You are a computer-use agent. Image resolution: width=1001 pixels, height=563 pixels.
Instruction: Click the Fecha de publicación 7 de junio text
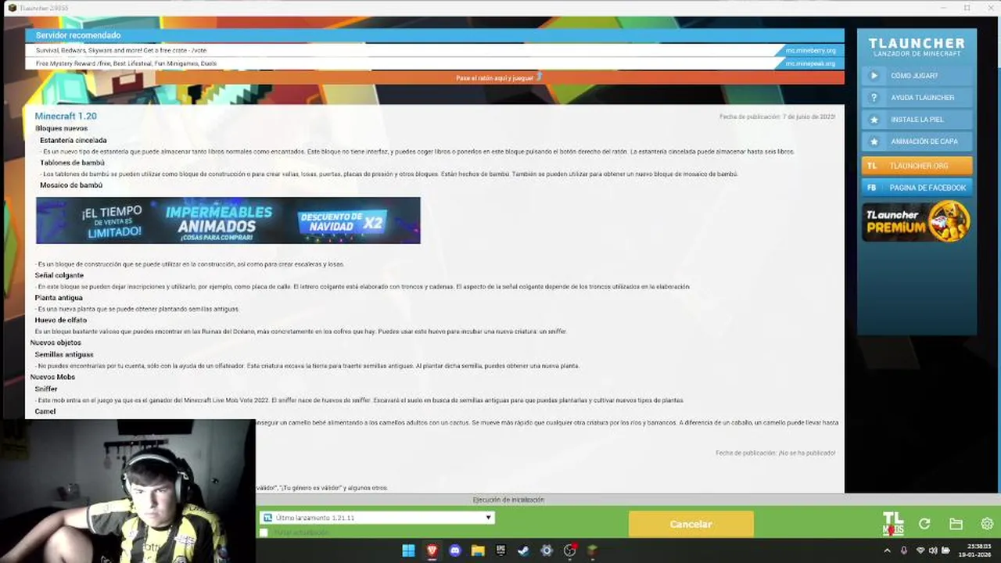(x=777, y=117)
